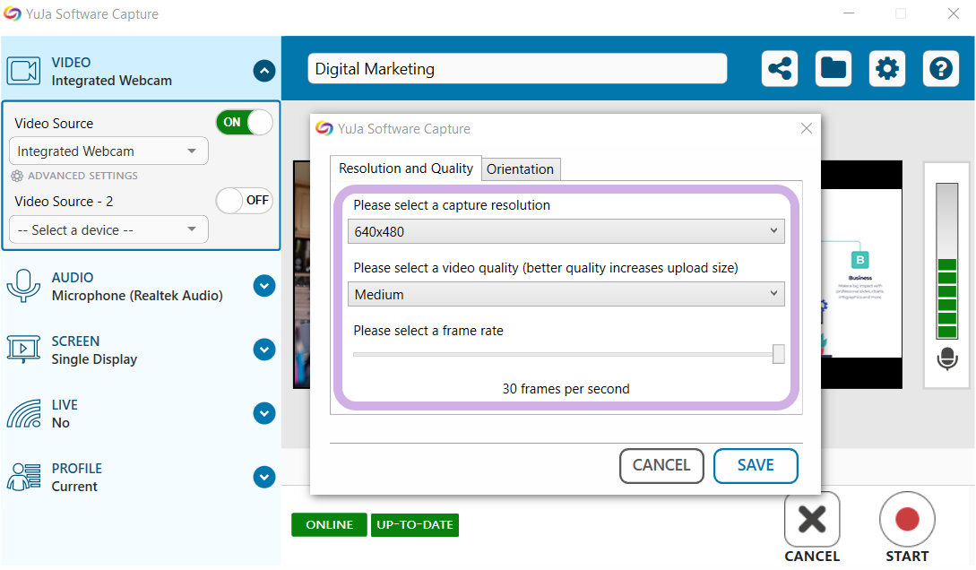
Task: Click the UP-TO-DATE status badge
Action: pyautogui.click(x=415, y=524)
